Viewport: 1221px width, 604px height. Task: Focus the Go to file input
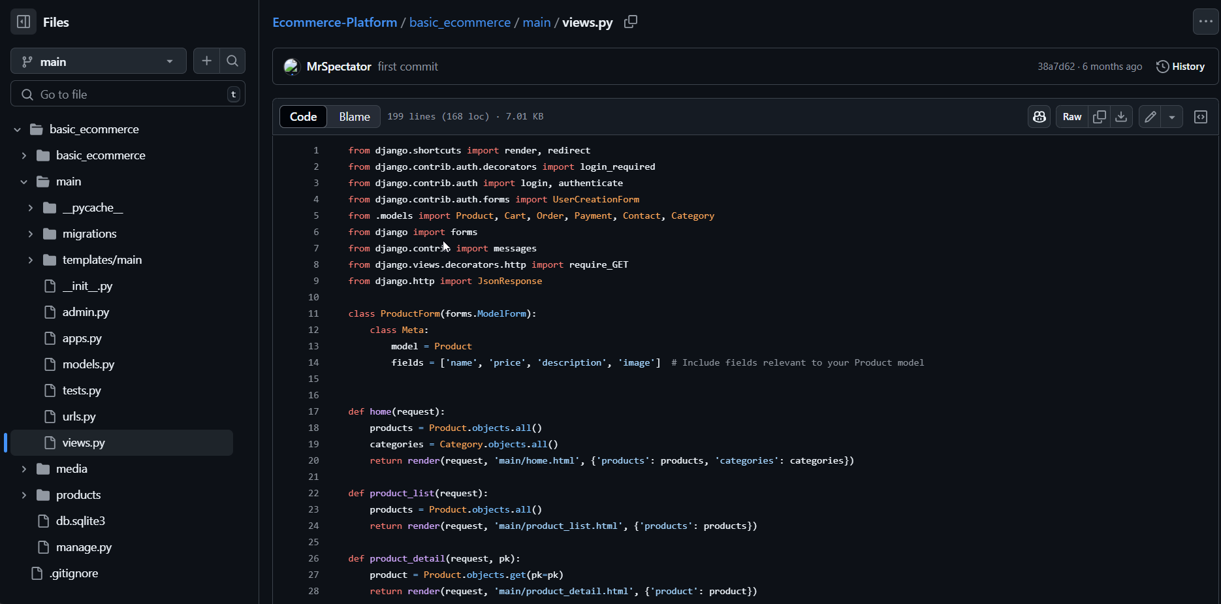tap(128, 94)
